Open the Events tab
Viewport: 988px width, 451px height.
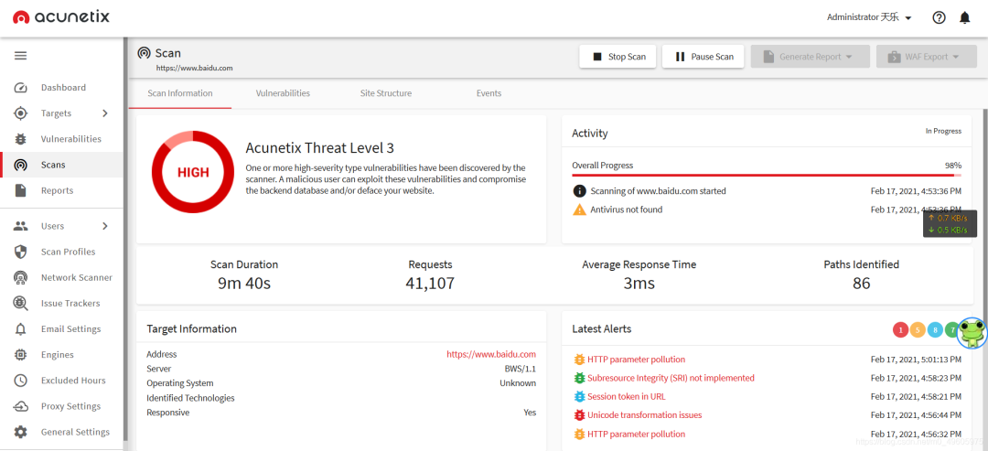[x=489, y=93]
